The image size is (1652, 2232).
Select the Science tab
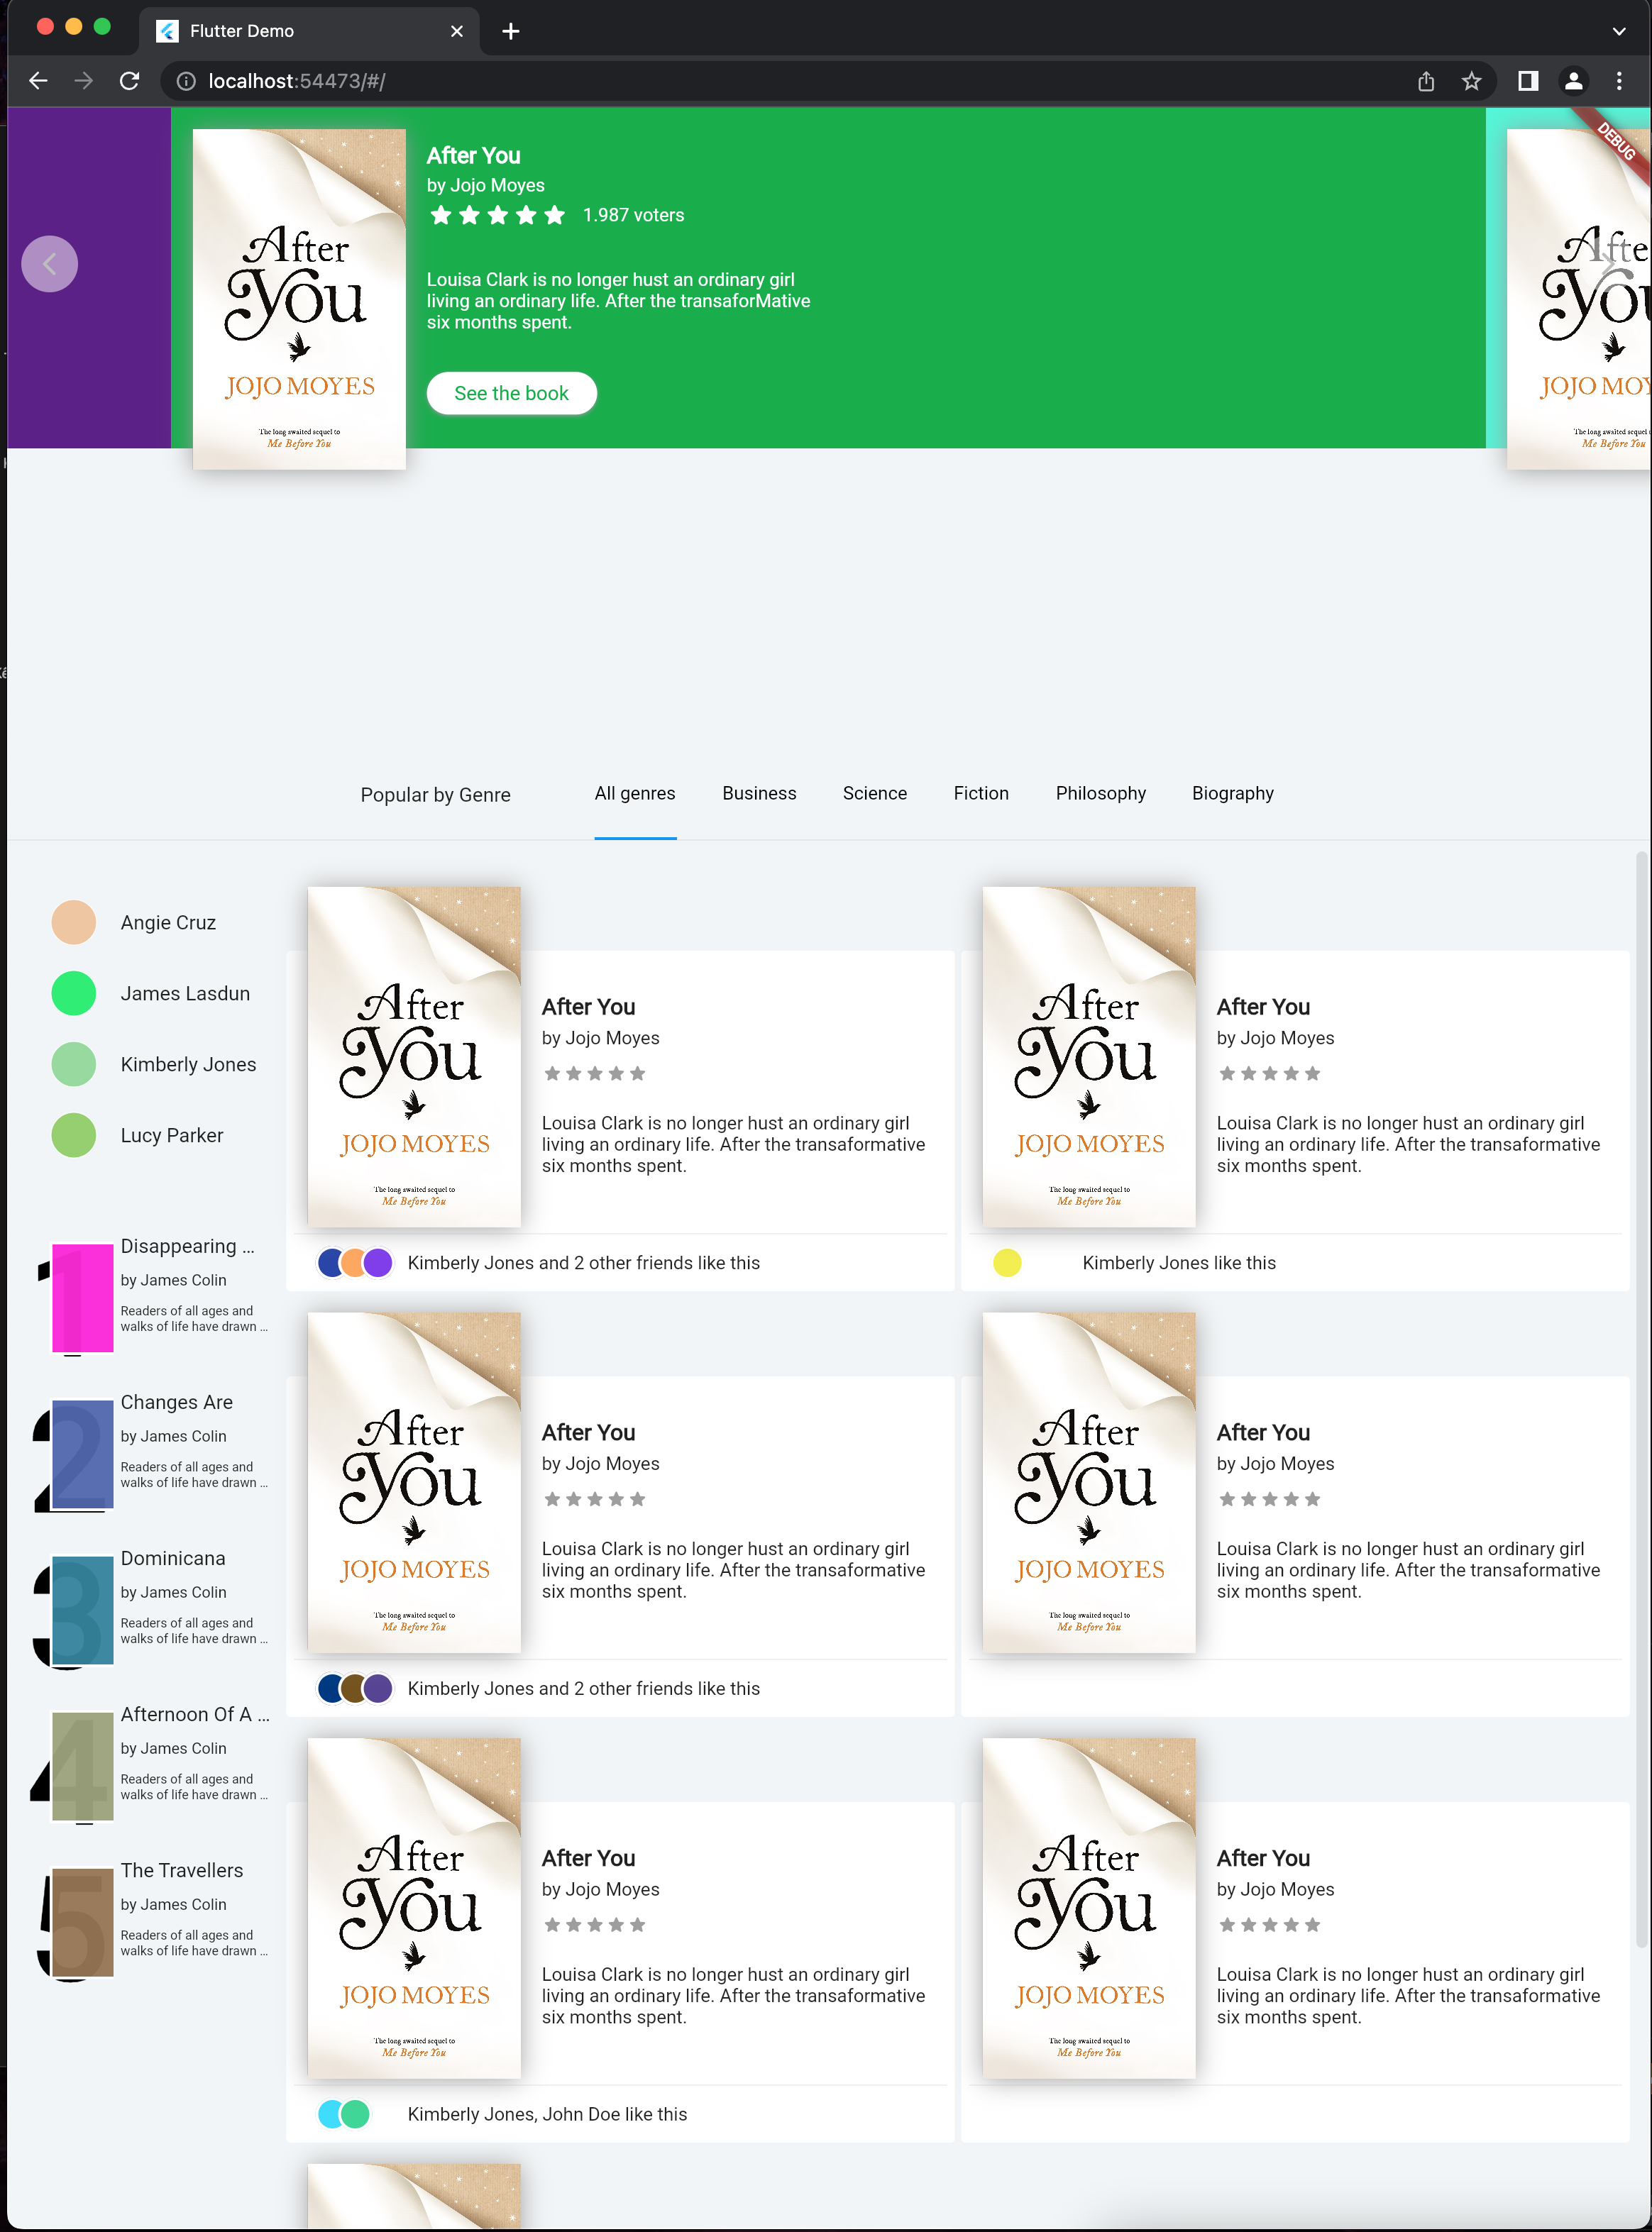click(x=875, y=794)
